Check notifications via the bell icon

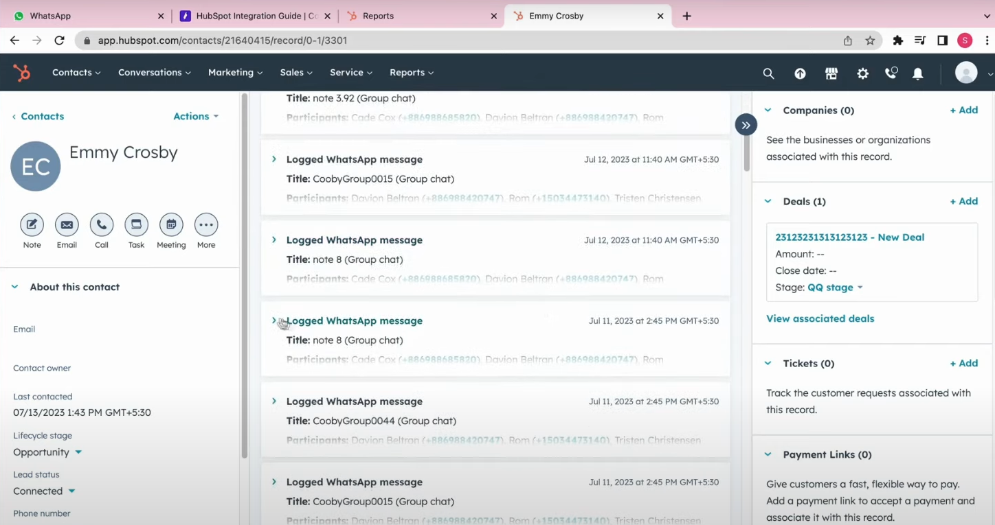pos(917,73)
